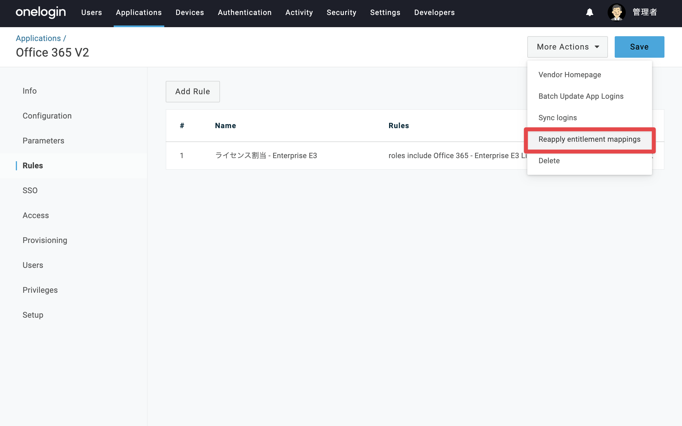Open the notifications bell

590,12
